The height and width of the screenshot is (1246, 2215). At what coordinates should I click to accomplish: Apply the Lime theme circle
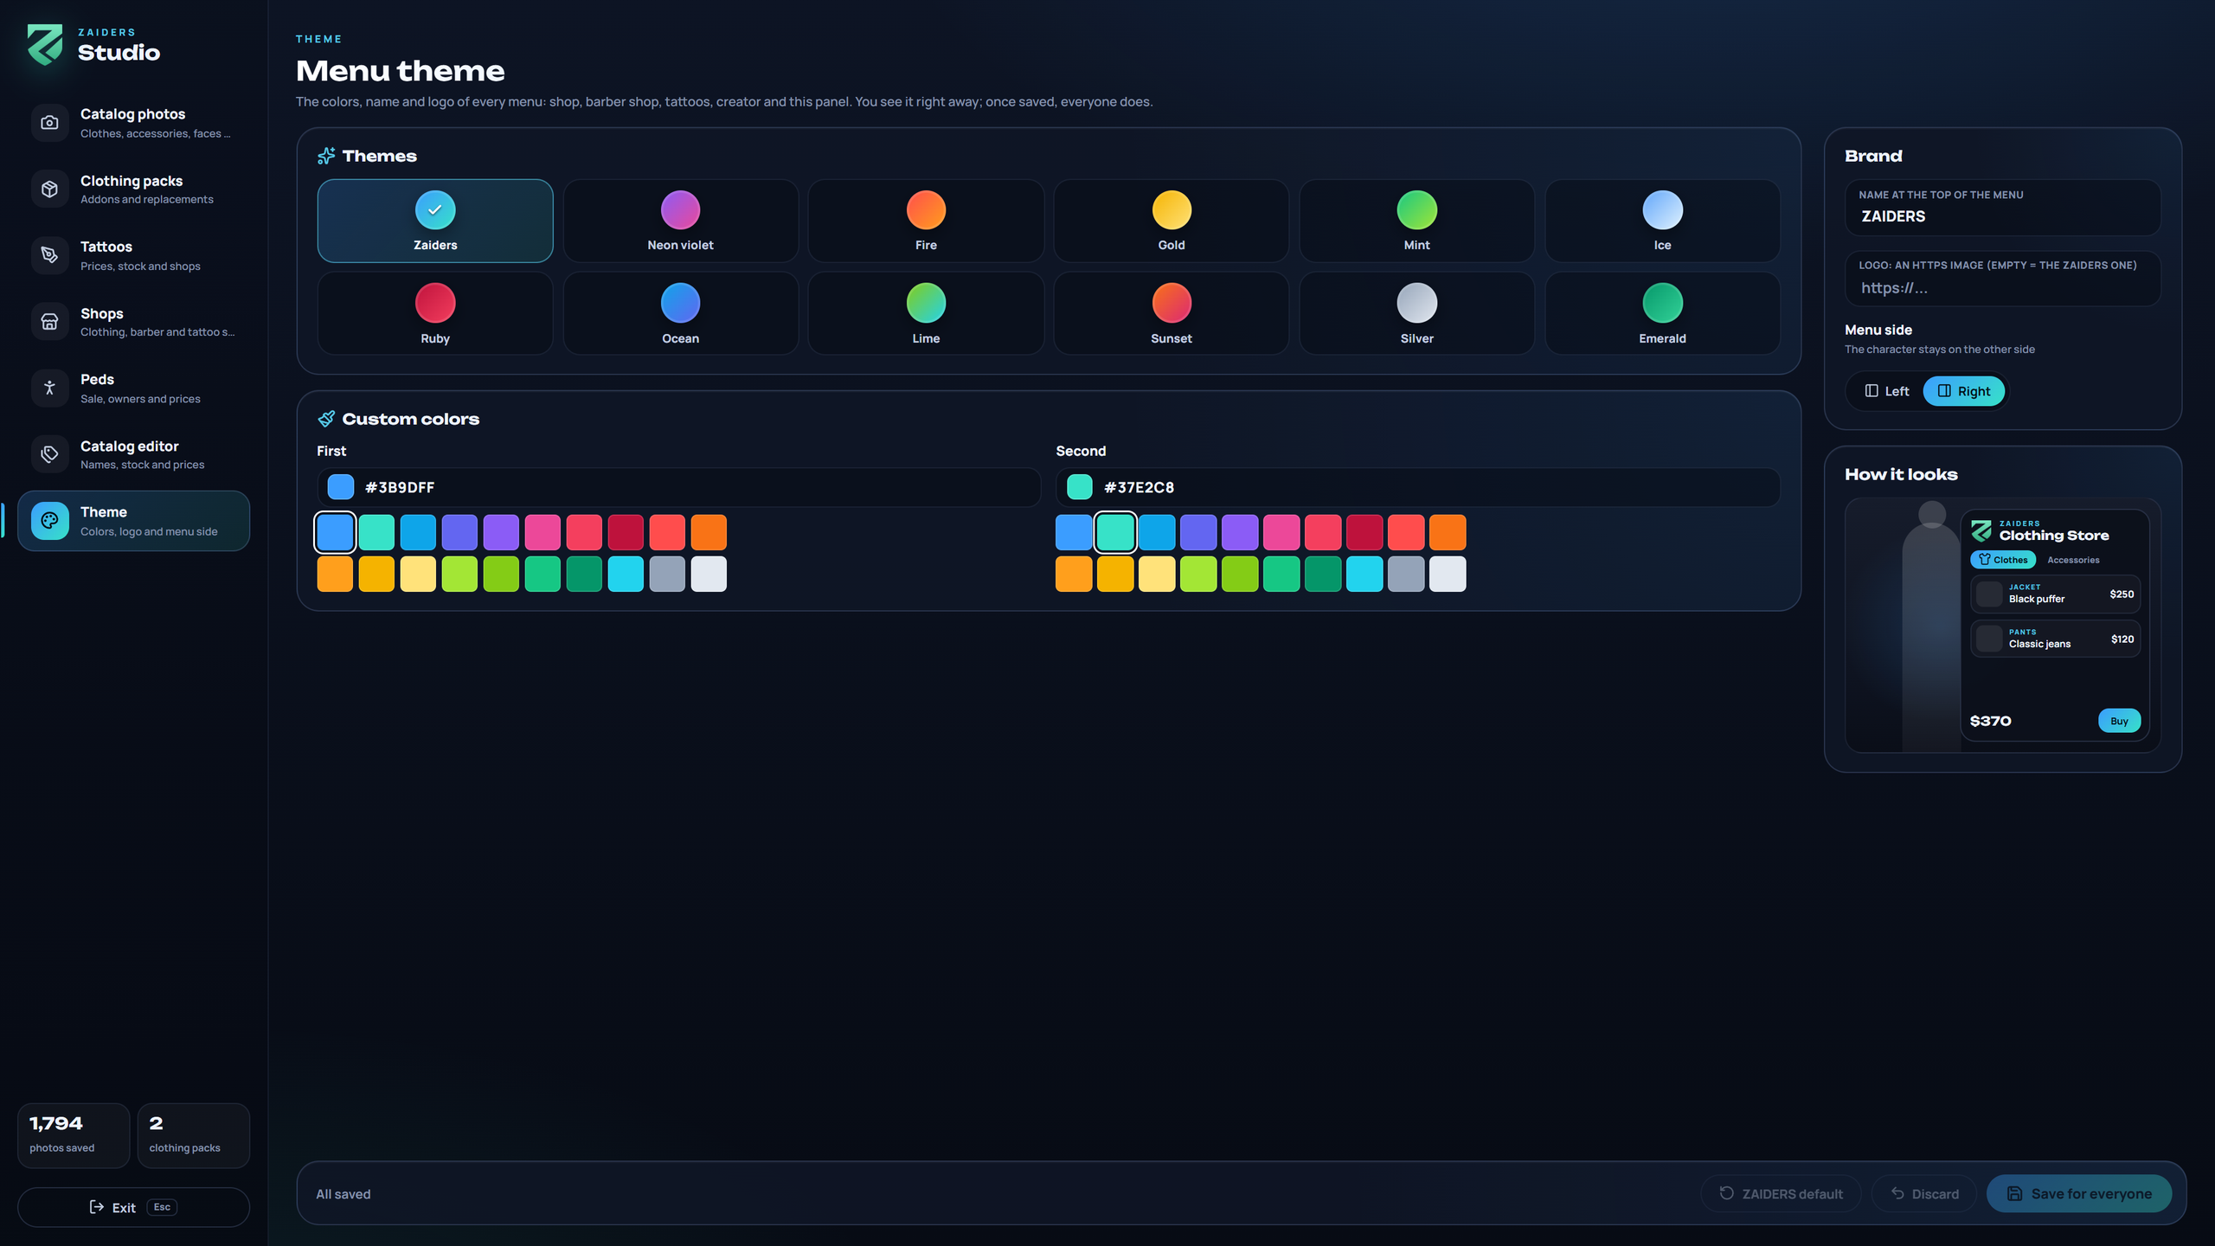pyautogui.click(x=926, y=303)
